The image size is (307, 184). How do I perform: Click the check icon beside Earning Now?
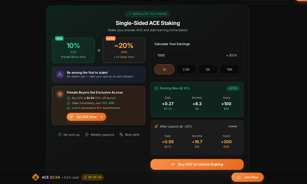click(x=156, y=88)
